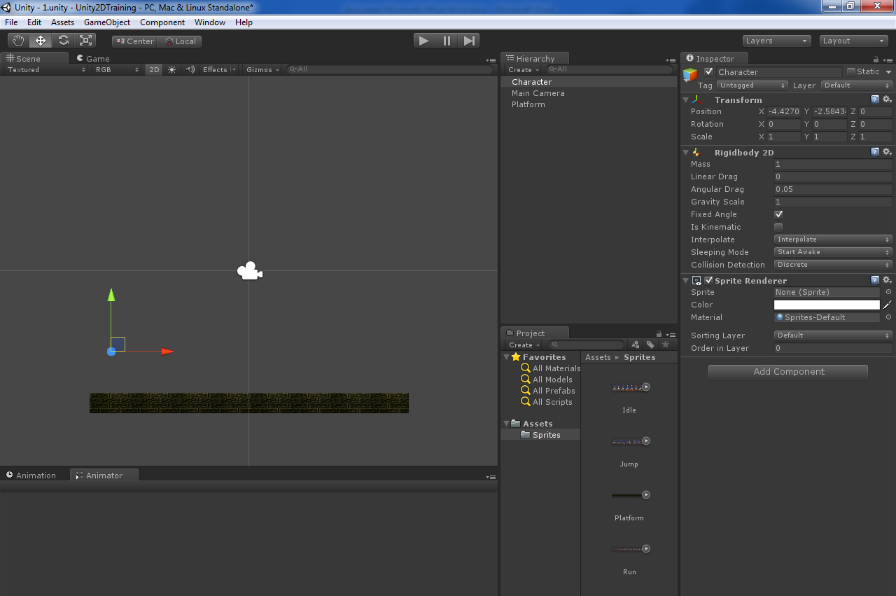Enable the Is Kinematic checkbox
Screen dimensions: 896x596
click(778, 227)
